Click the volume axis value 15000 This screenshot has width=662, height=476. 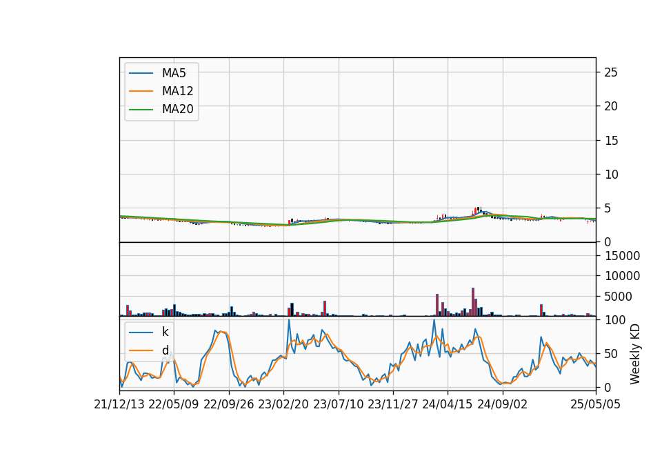click(x=622, y=256)
